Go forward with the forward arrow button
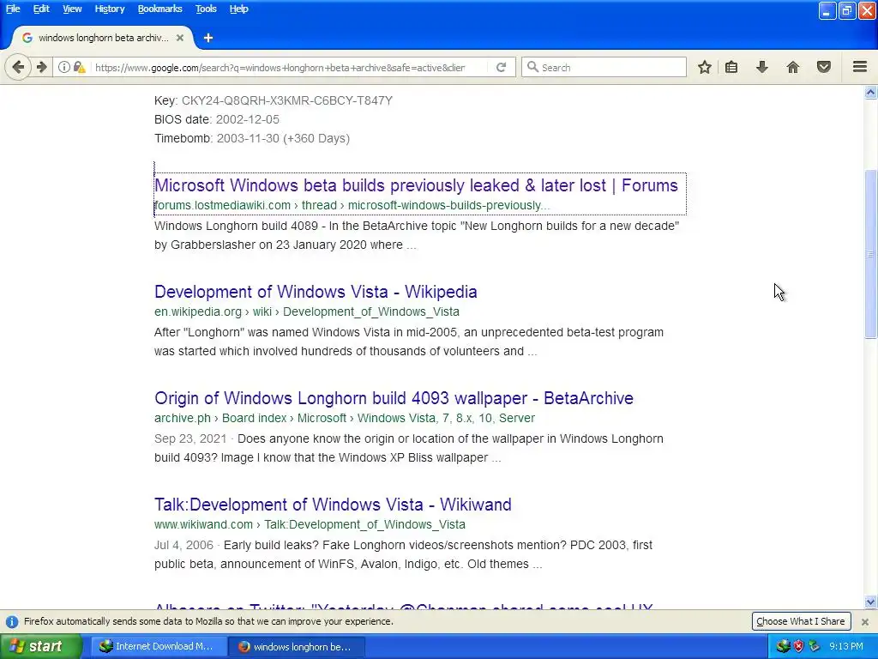Screen dimensions: 878x659 click(42, 67)
